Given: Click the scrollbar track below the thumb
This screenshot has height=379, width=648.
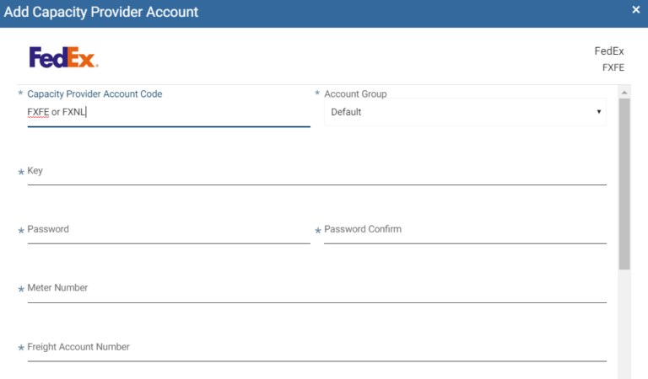Looking at the screenshot, I should click(624, 323).
